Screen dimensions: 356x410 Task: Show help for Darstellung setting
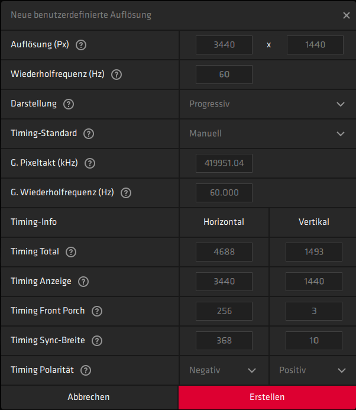(69, 104)
